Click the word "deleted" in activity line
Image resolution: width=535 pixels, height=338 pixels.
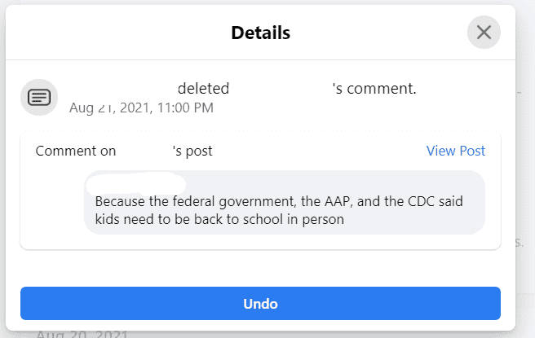[203, 88]
